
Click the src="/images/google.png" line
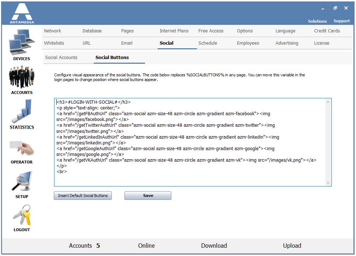[90, 154]
